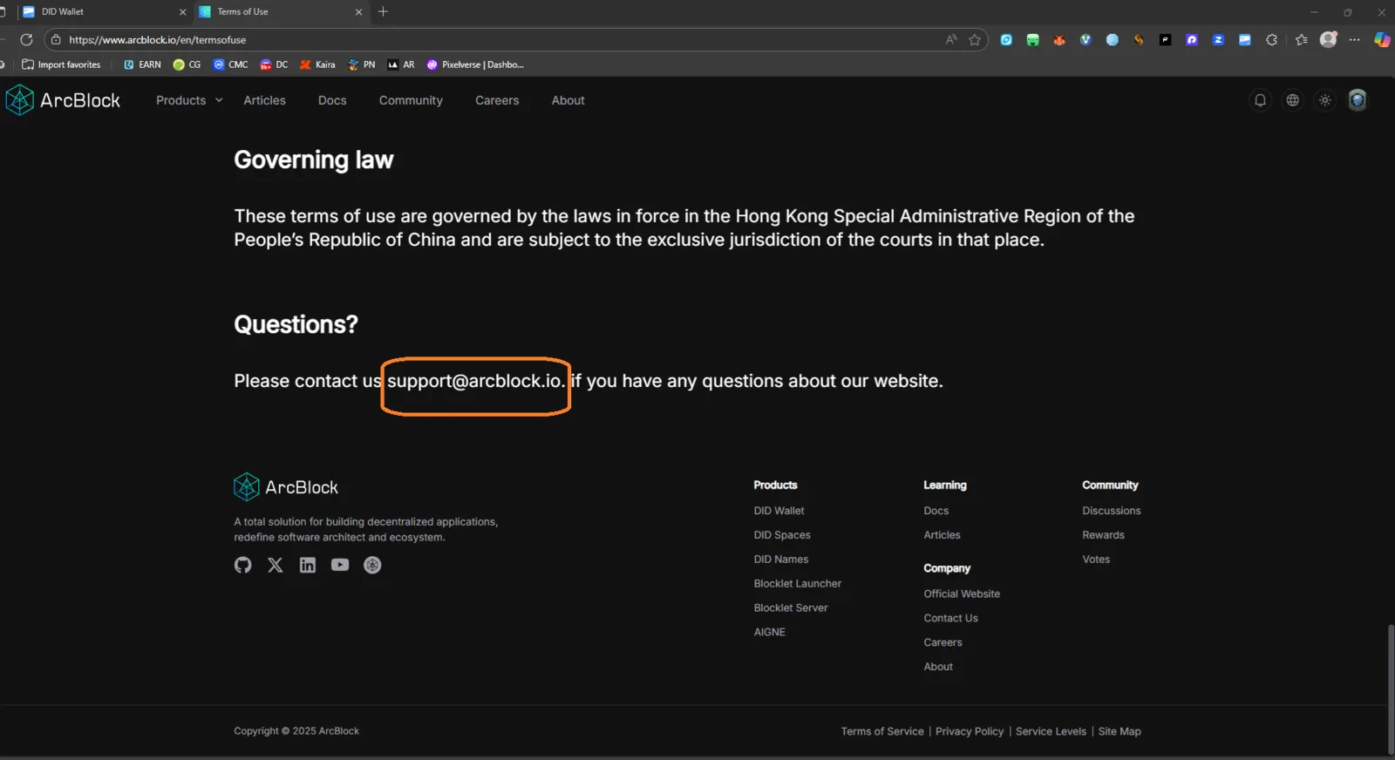Open the DID Wallet extension icon in toolbar
The height and width of the screenshot is (760, 1395).
point(1245,39)
